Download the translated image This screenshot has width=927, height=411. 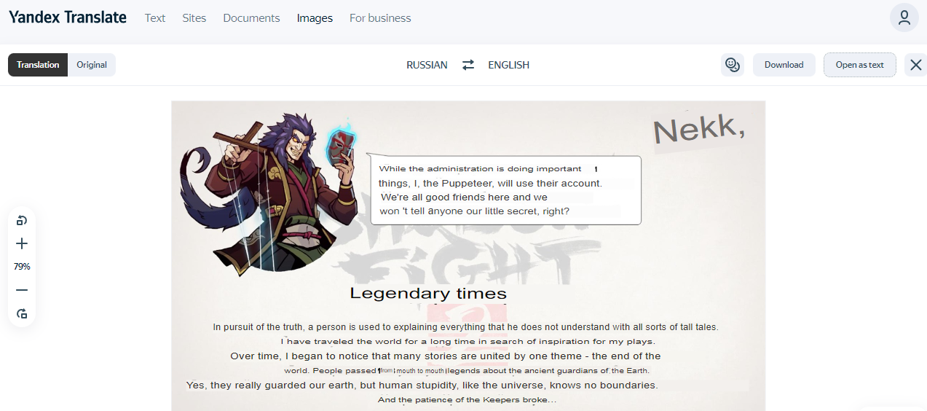784,65
